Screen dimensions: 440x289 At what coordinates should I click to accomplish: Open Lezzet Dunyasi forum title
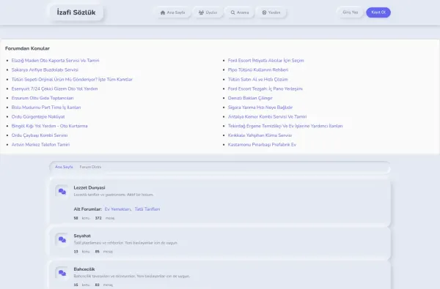point(89,187)
